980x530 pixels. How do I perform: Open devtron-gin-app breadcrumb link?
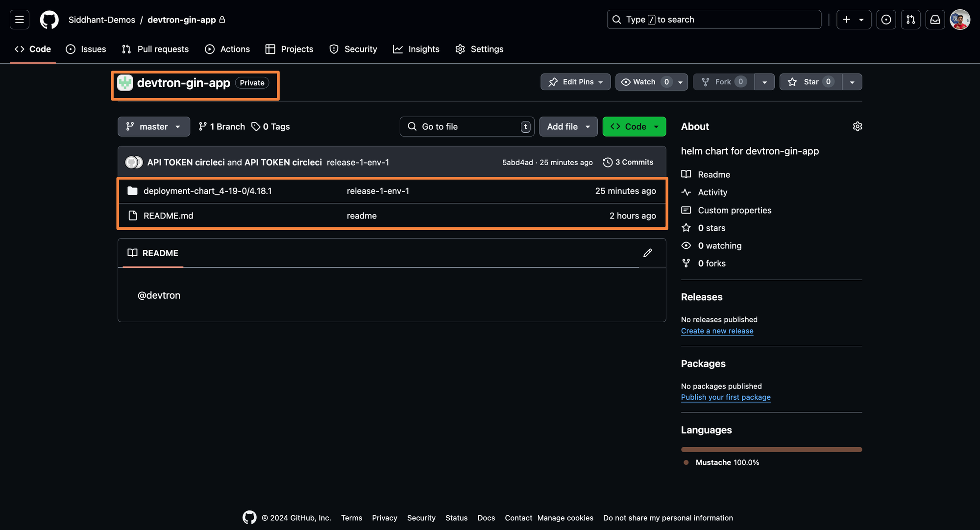point(182,20)
